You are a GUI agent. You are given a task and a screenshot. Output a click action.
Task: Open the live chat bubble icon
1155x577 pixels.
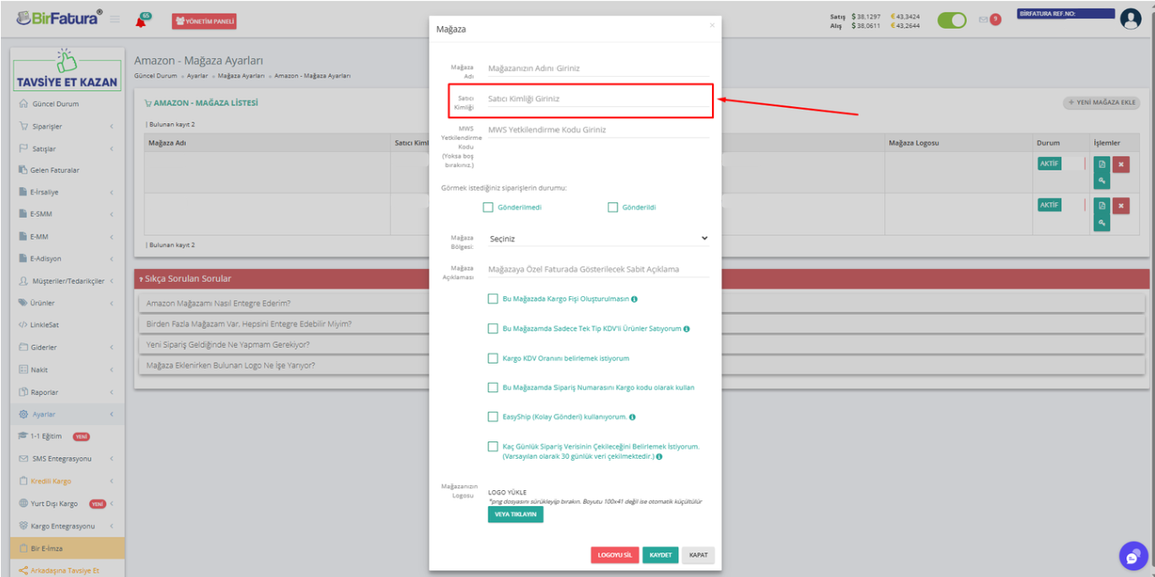[1134, 556]
